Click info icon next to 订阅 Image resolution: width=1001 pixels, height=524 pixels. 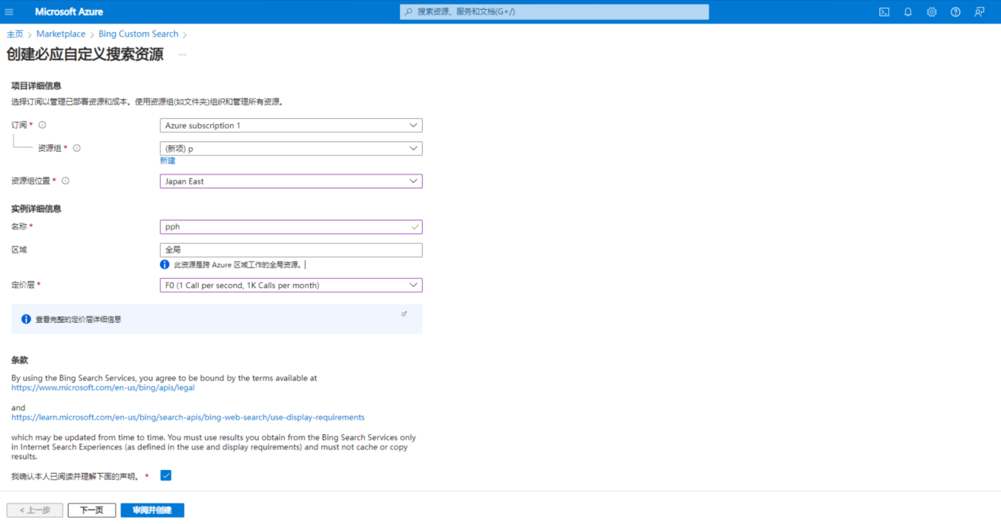click(x=43, y=125)
